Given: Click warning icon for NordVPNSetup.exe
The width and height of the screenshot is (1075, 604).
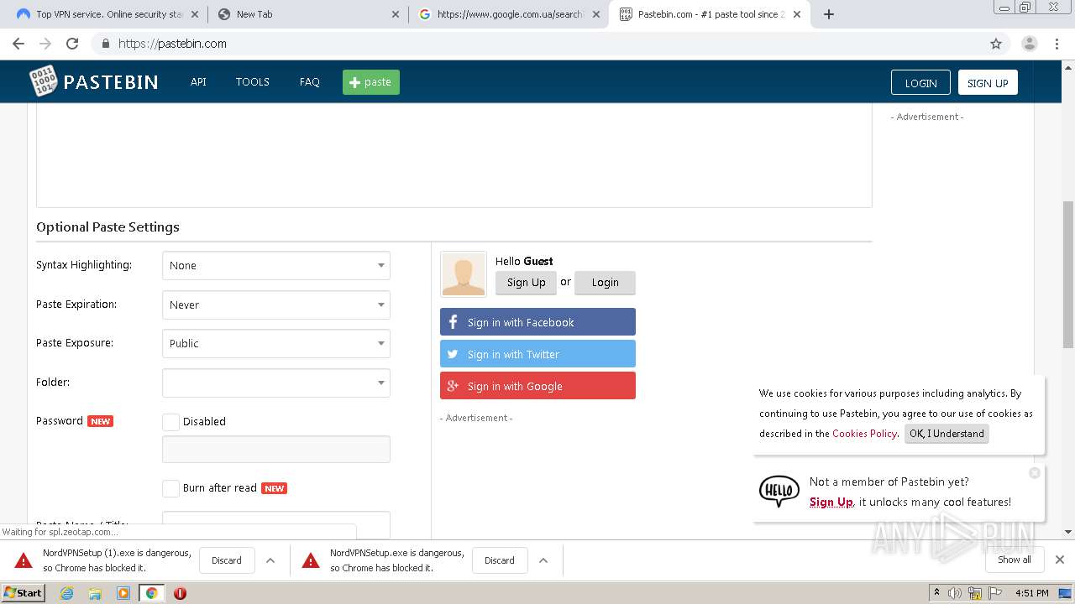Looking at the screenshot, I should tap(311, 560).
